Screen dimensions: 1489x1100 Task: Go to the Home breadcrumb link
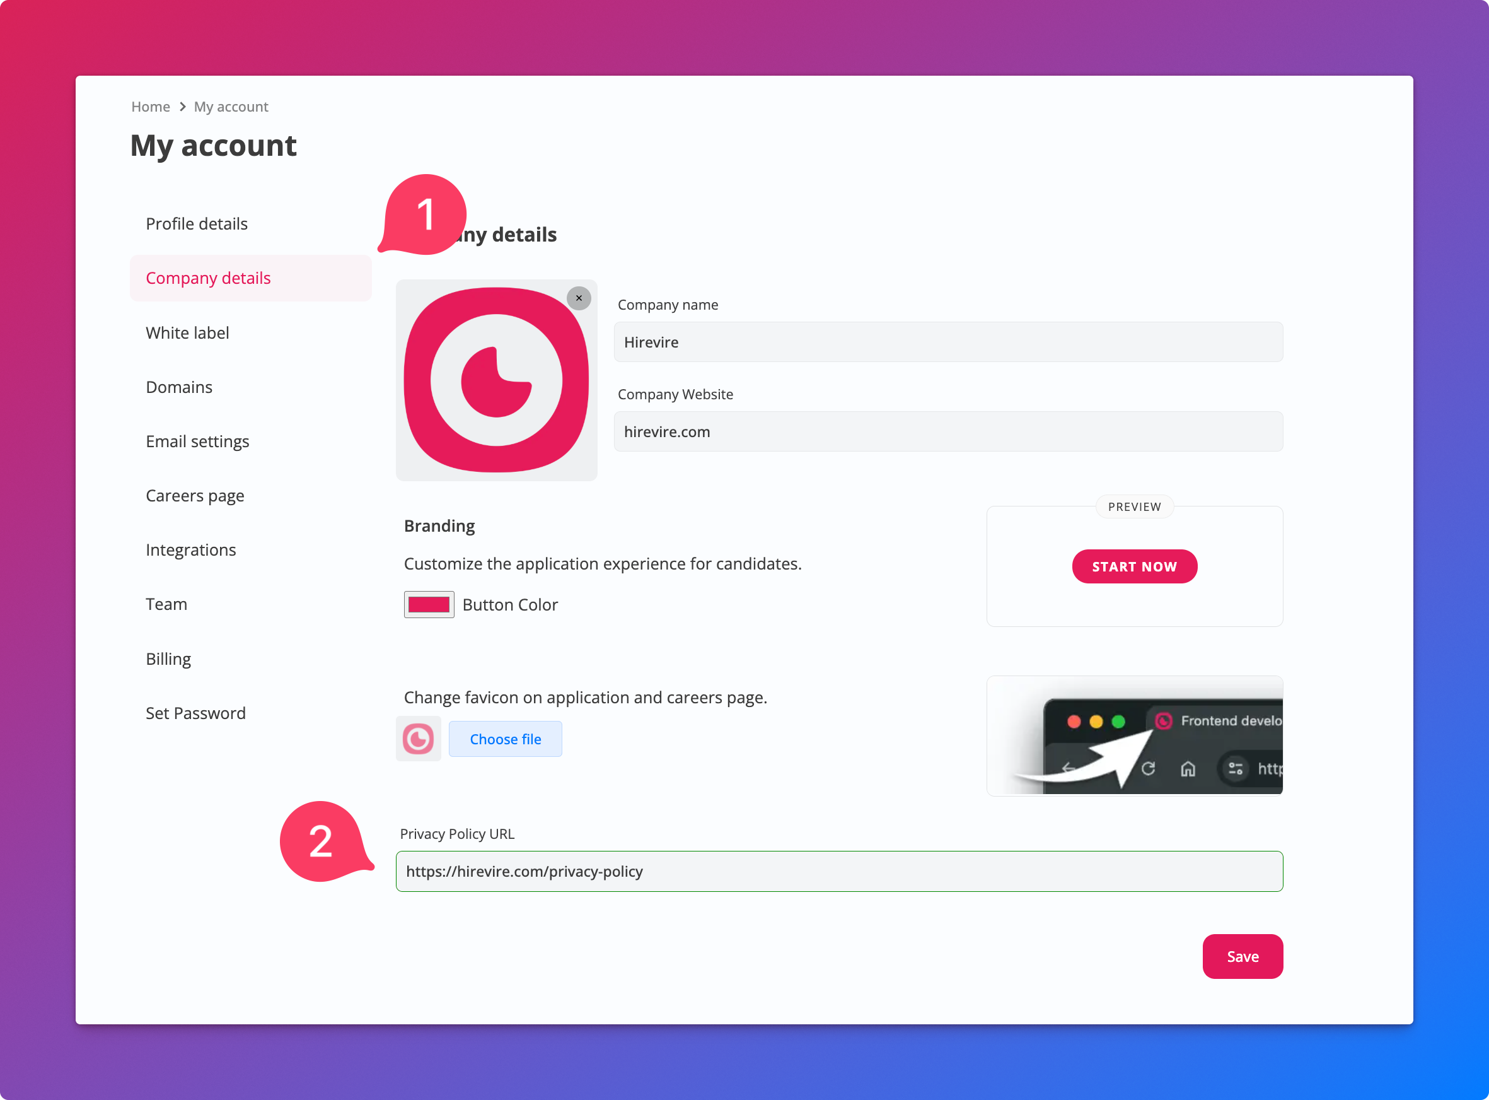pyautogui.click(x=151, y=107)
